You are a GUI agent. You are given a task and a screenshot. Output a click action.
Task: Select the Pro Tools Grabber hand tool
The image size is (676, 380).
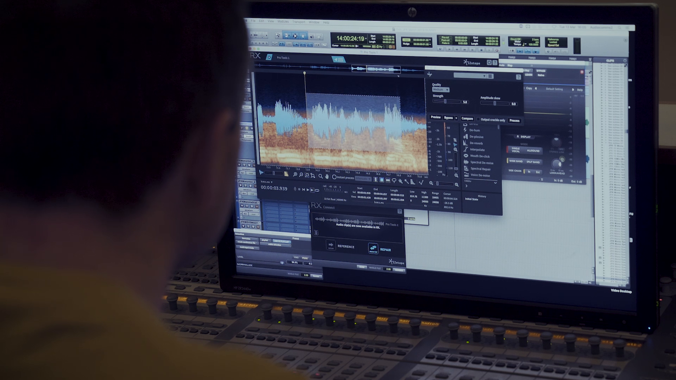point(303,36)
